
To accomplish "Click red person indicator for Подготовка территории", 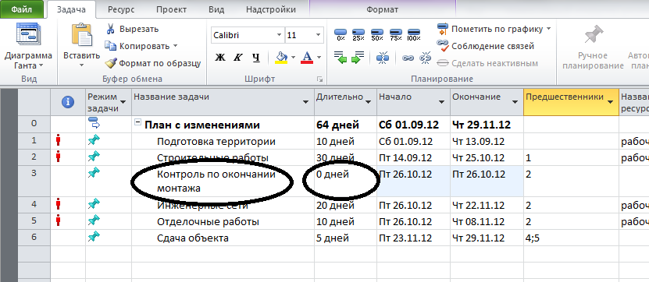I will coord(59,141).
